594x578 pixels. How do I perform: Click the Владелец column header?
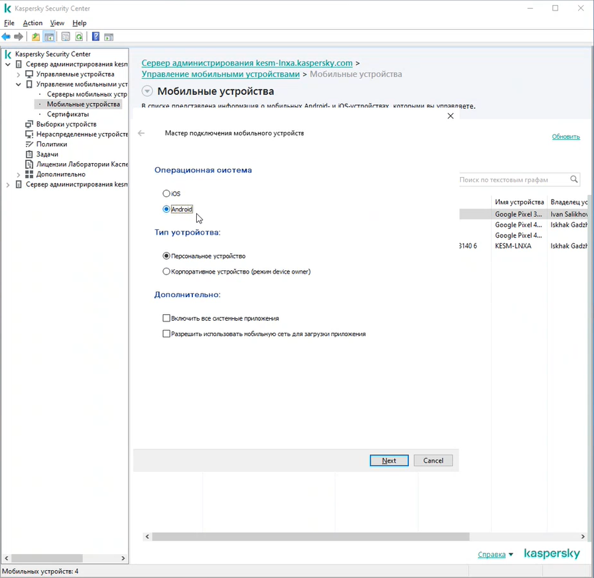(x=569, y=202)
